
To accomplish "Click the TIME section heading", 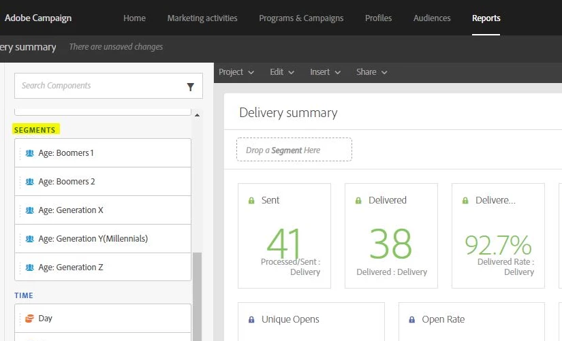I will tap(24, 295).
